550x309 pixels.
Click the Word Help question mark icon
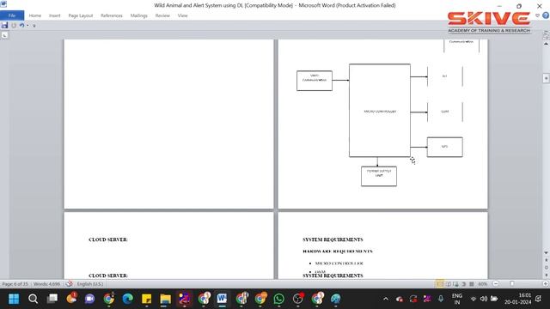[546, 15]
